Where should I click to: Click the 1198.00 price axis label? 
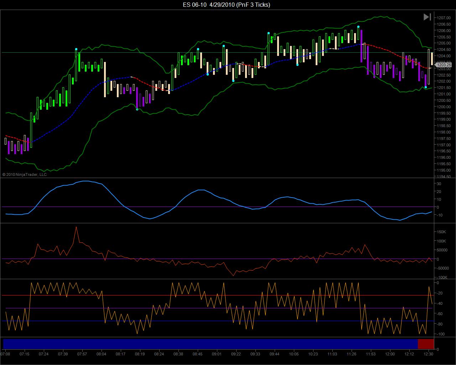point(444,132)
